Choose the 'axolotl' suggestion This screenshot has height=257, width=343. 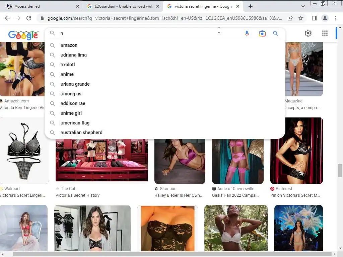[x=165, y=65]
